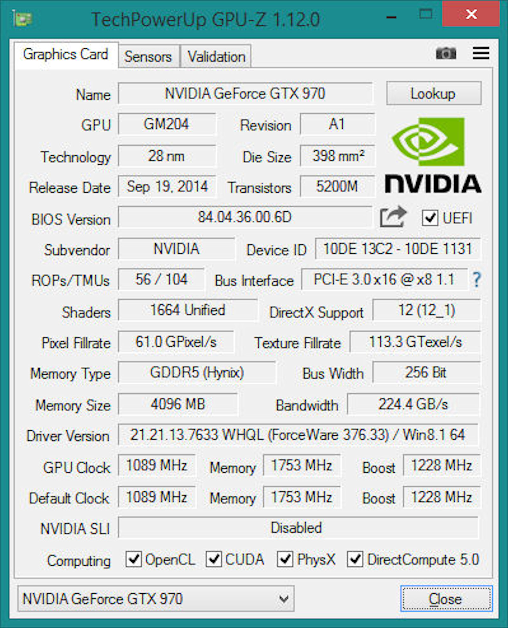Click the Name field NVIDIA GeForce GTX 970
Screen dimensions: 508x628
click(x=245, y=93)
